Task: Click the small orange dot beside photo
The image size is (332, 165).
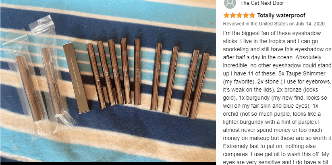Action: point(212,24)
